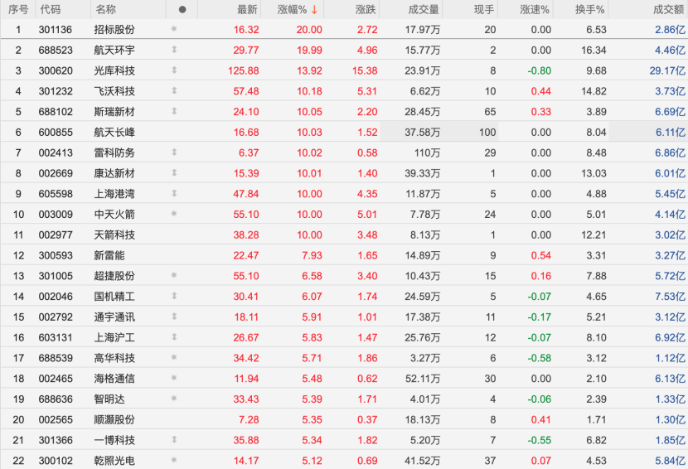
Task: Select the 上海港湾 row's latest price 47.84
Action: click(x=246, y=193)
